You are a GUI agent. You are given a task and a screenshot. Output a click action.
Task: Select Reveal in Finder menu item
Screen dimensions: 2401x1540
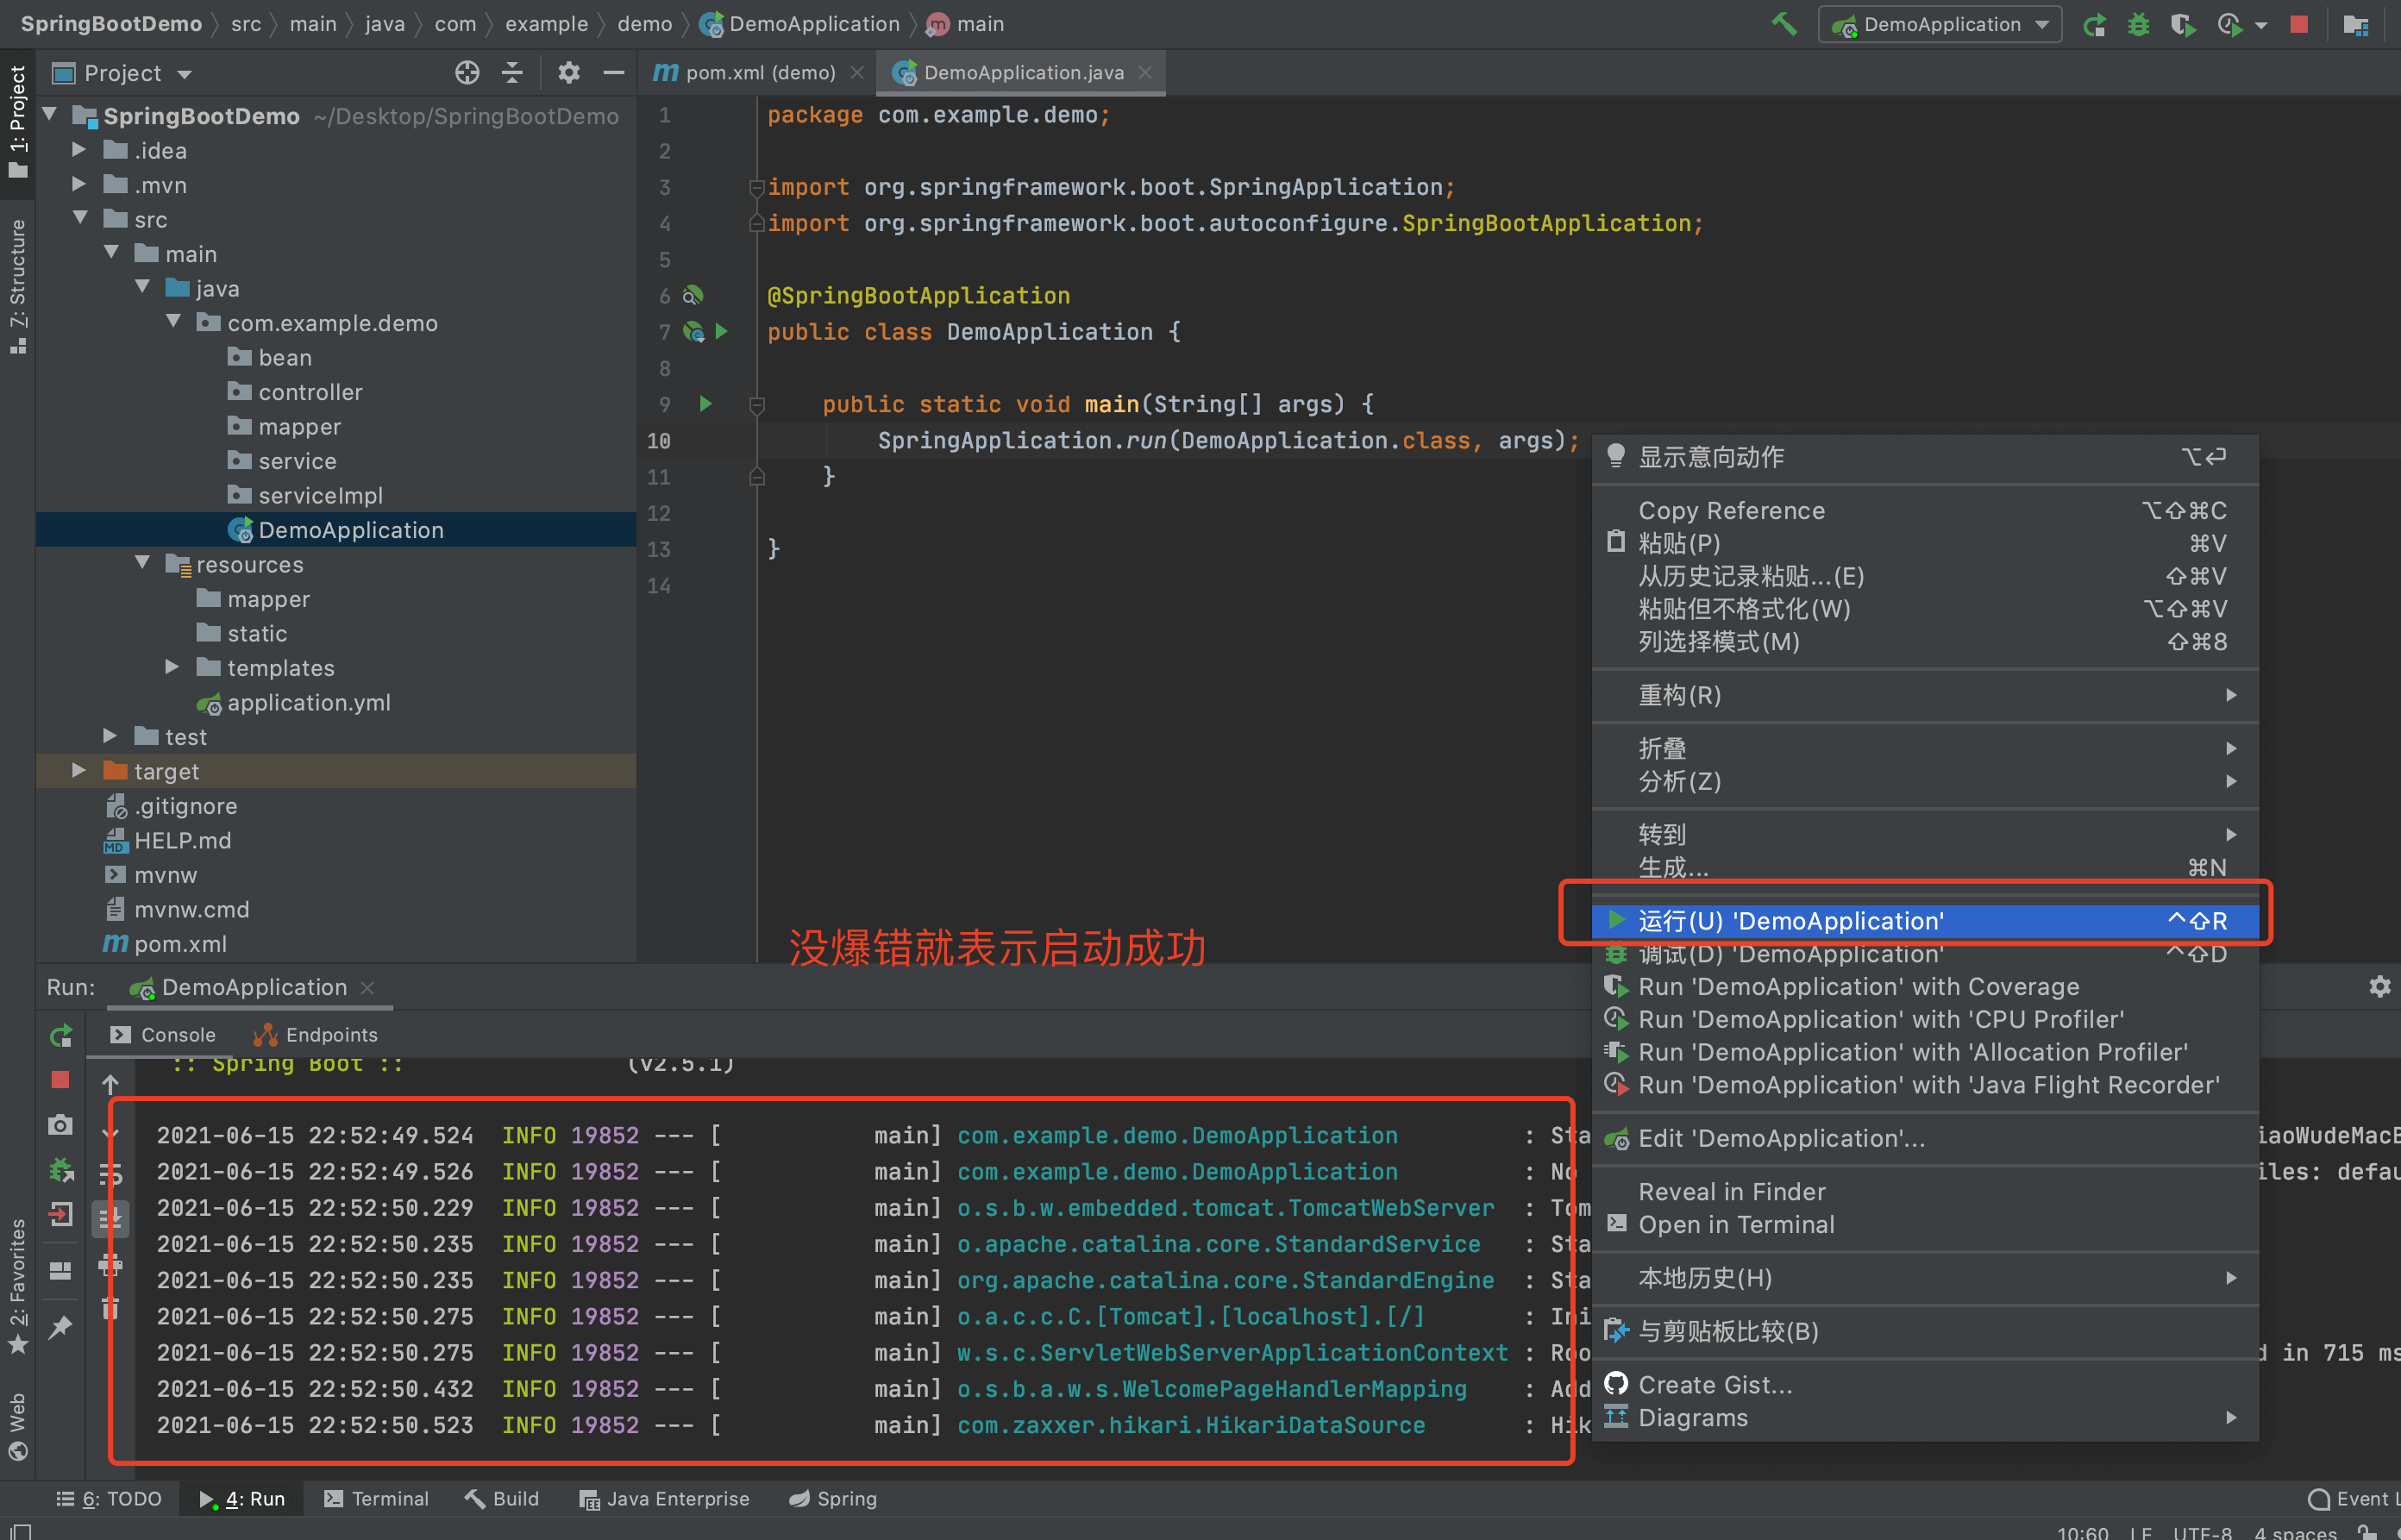[1925, 1191]
